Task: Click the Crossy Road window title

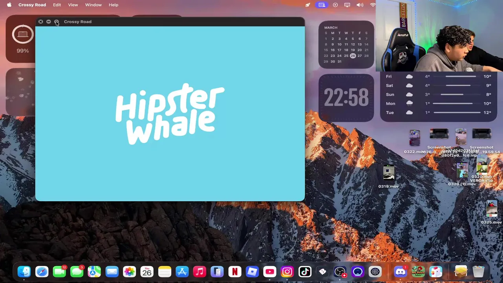Action: click(x=78, y=22)
